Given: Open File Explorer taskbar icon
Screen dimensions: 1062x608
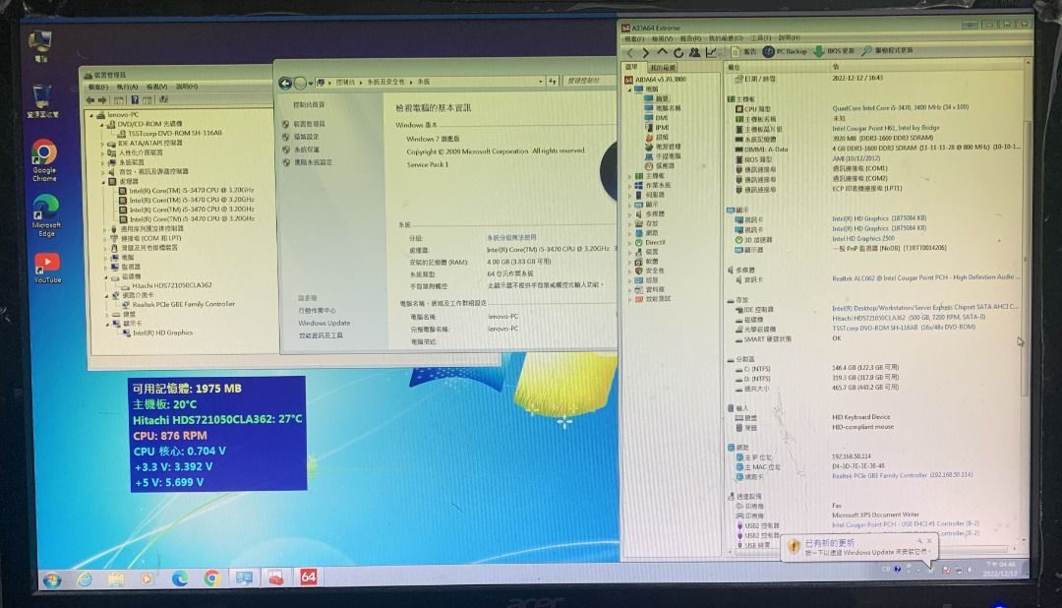Looking at the screenshot, I should (x=116, y=579).
